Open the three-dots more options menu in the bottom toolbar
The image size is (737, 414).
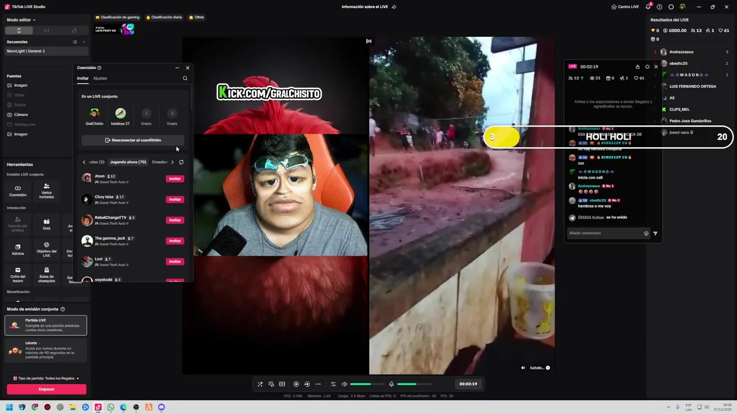click(318, 384)
